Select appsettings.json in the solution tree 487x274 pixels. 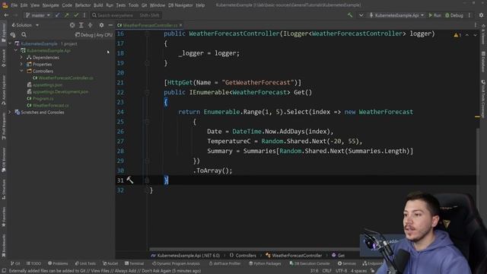[47, 84]
